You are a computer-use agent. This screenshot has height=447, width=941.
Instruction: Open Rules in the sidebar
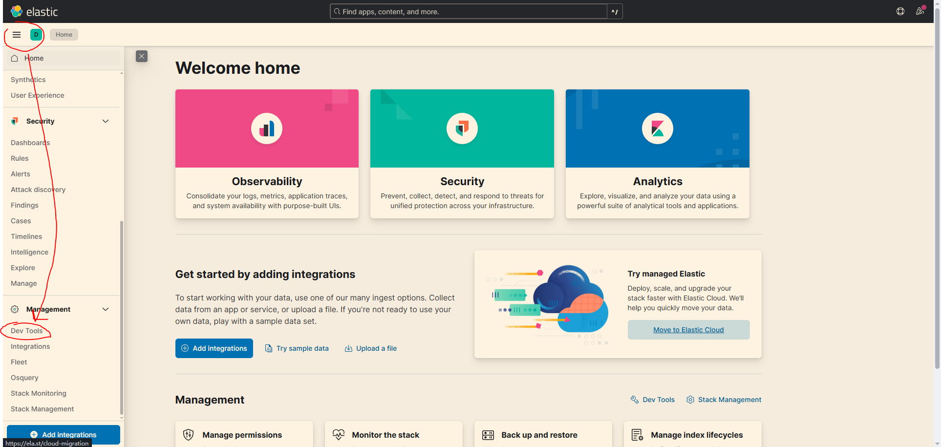[20, 158]
